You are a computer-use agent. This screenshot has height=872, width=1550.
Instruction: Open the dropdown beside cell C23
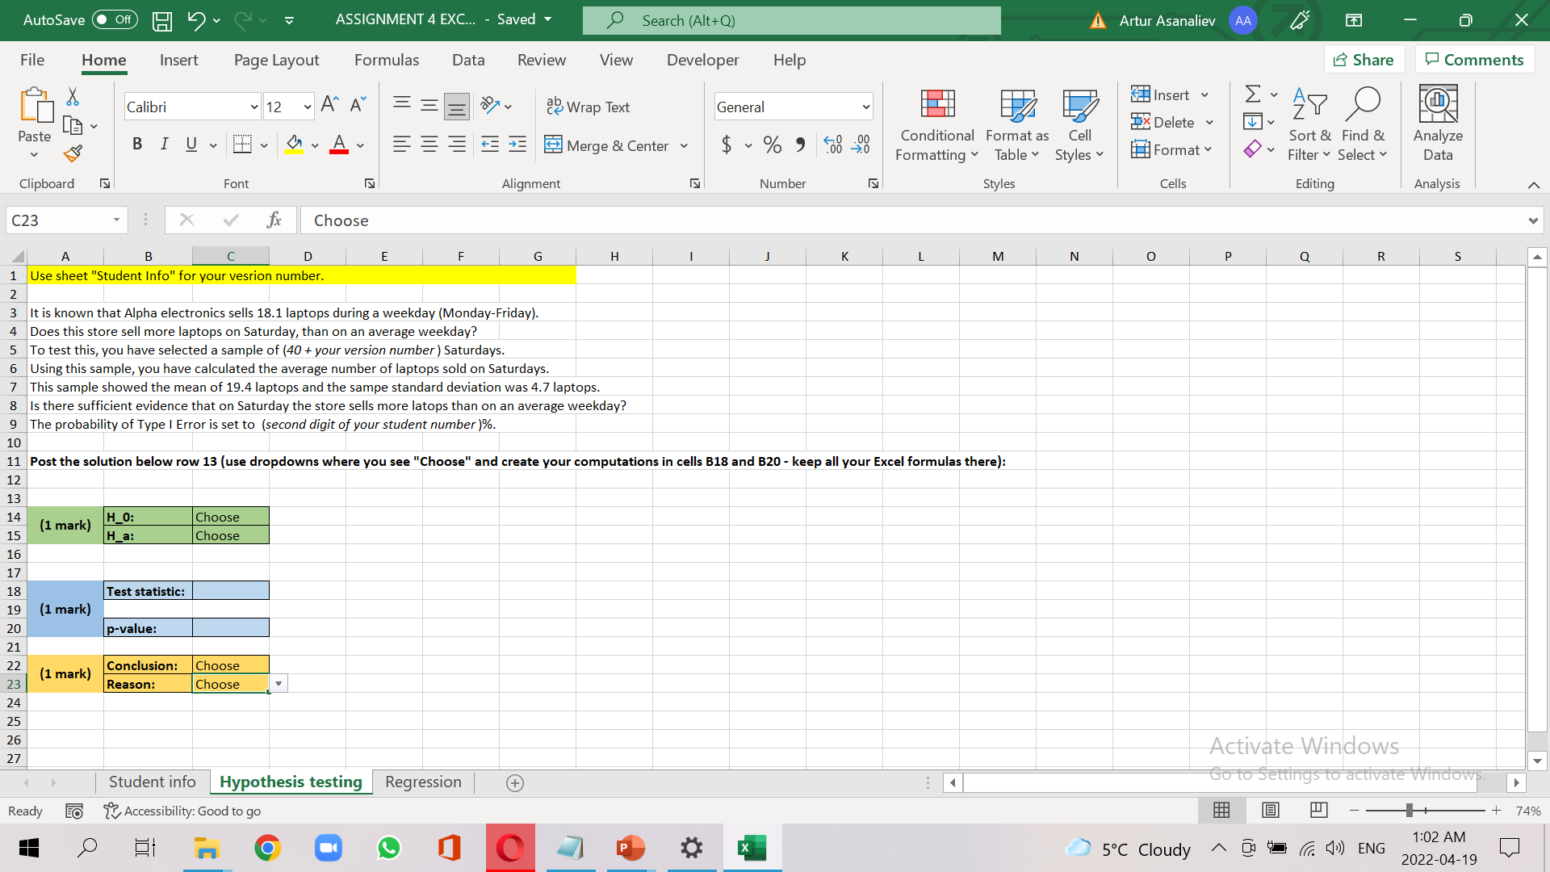tap(278, 683)
